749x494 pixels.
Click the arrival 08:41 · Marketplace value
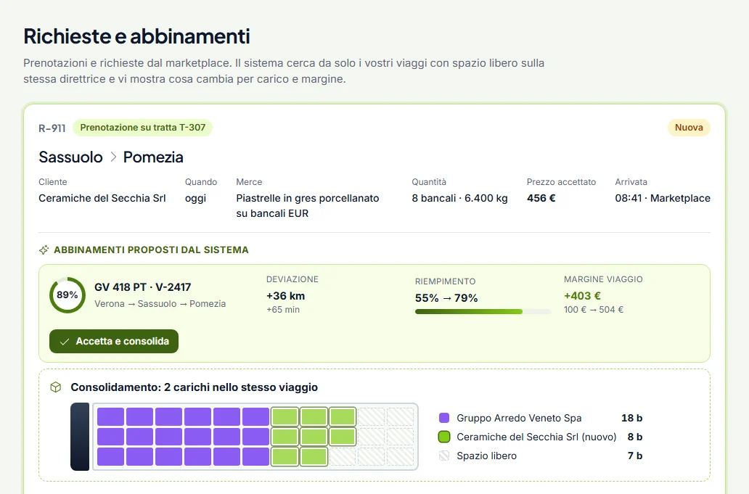663,198
